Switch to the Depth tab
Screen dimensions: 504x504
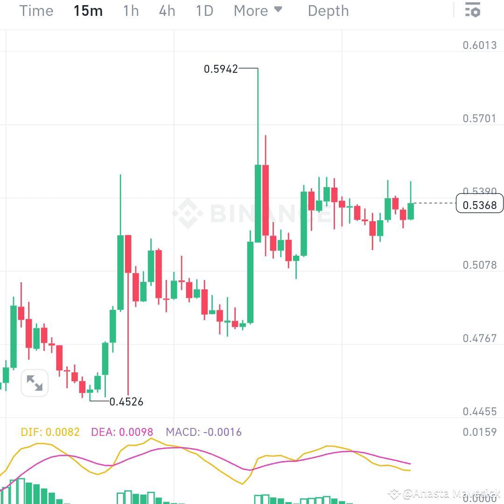point(328,11)
